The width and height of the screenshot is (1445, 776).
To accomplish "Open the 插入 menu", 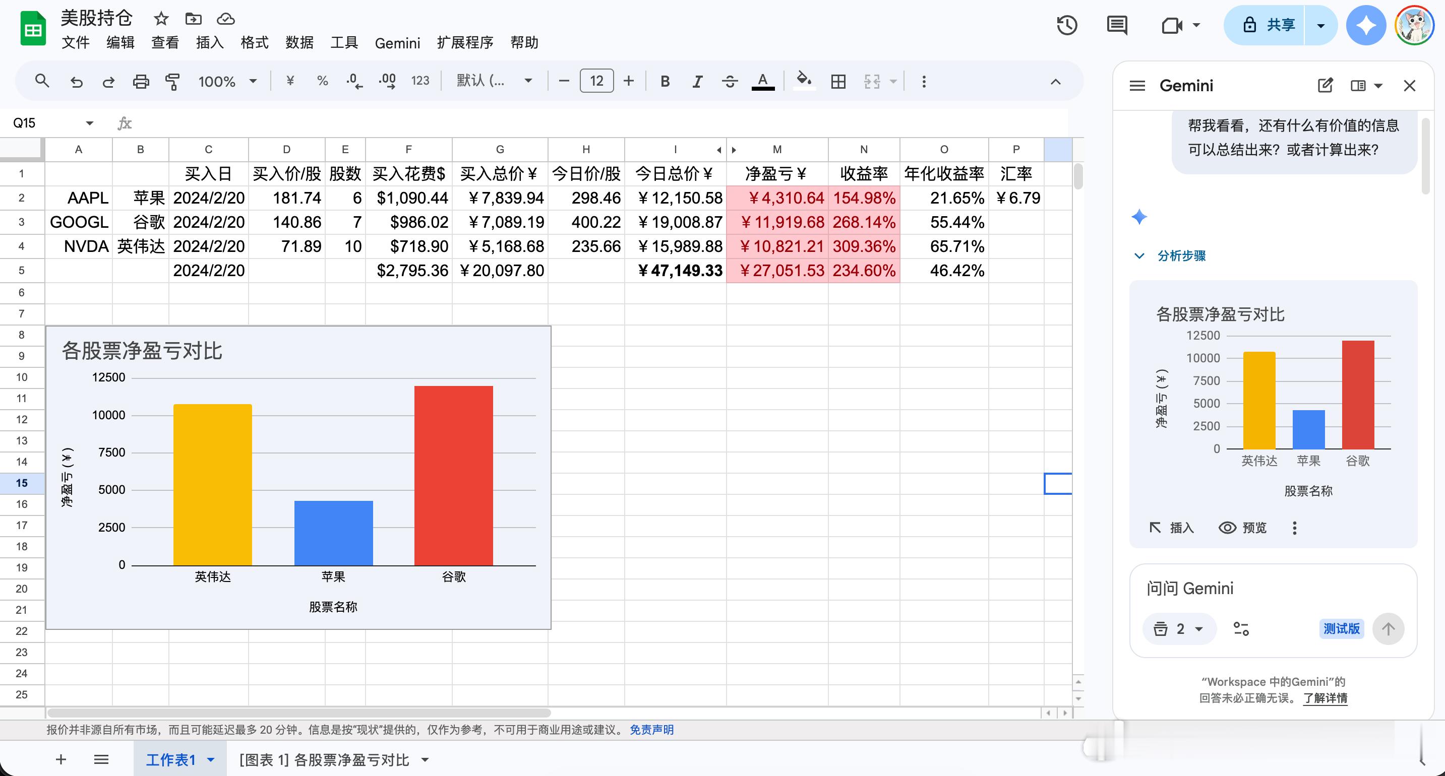I will (210, 43).
